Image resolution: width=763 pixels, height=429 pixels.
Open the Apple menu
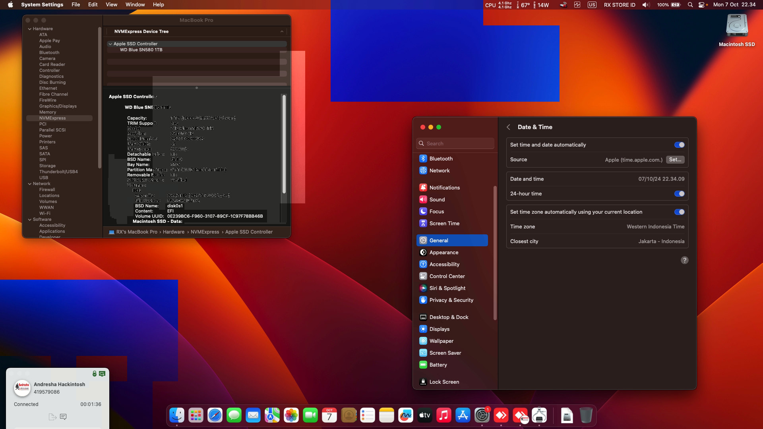(10, 5)
